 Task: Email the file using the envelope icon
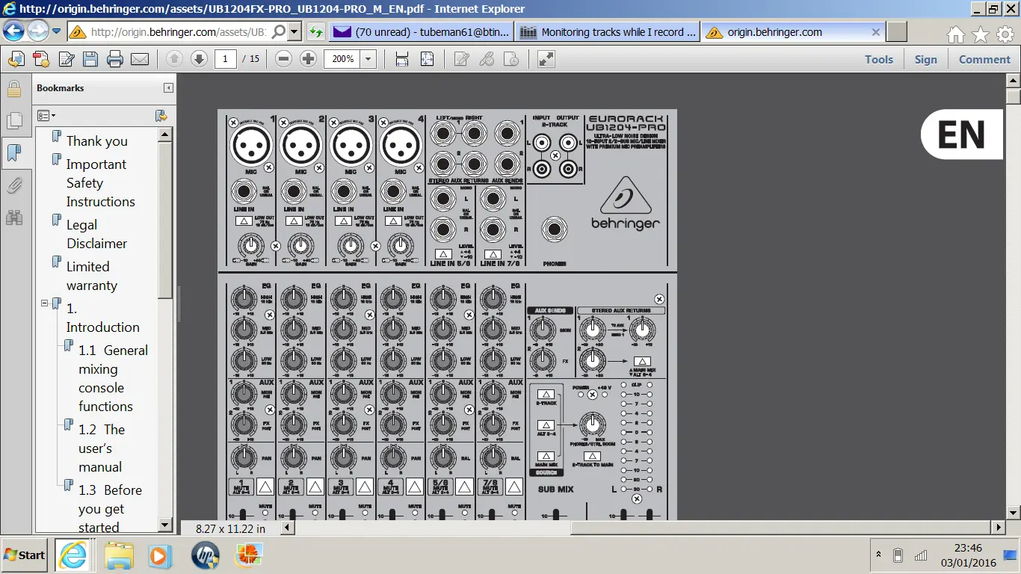pyautogui.click(x=139, y=59)
